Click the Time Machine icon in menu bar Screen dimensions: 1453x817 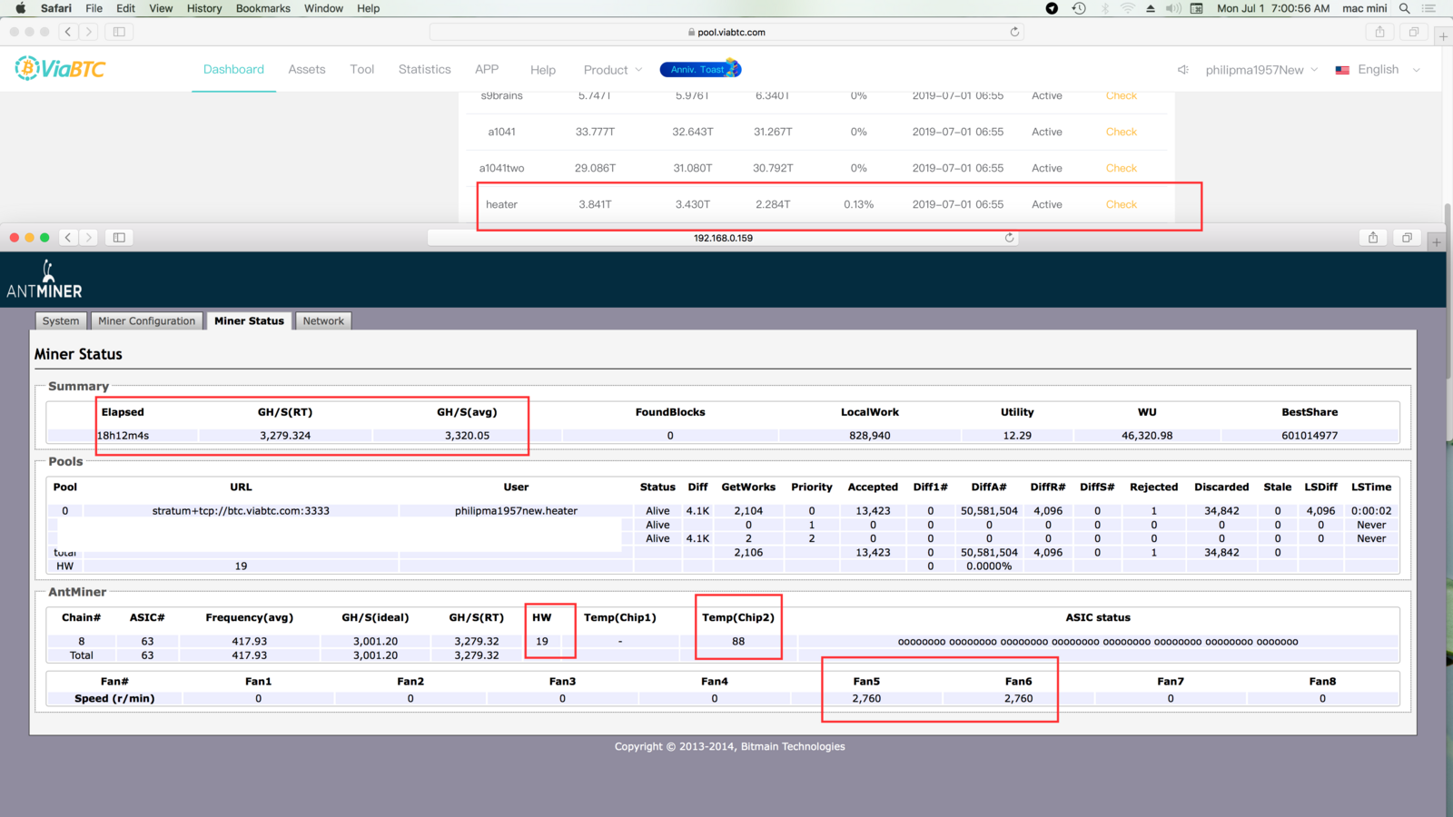coord(1079,8)
